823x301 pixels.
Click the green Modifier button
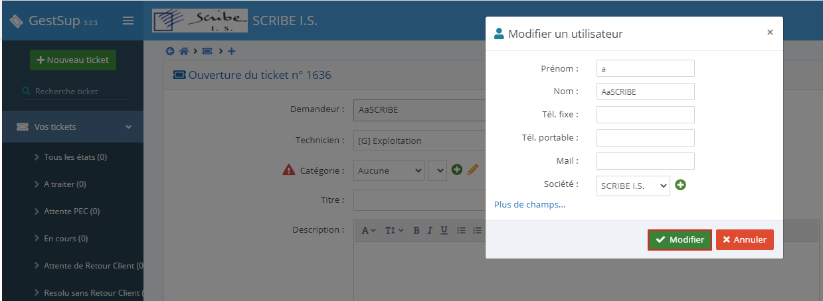coord(680,240)
